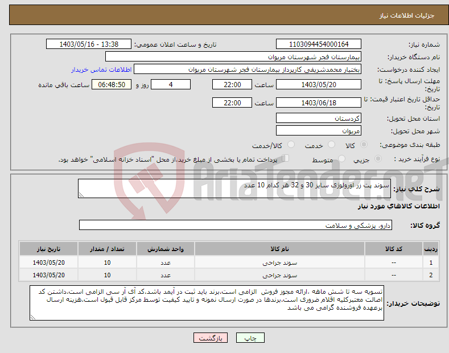Click resize handle of general description text area
The image size is (449, 353).
coord(81,195)
